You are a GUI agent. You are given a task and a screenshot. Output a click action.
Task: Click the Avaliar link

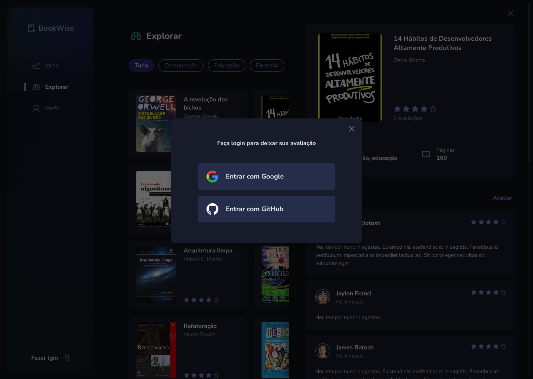tap(502, 198)
